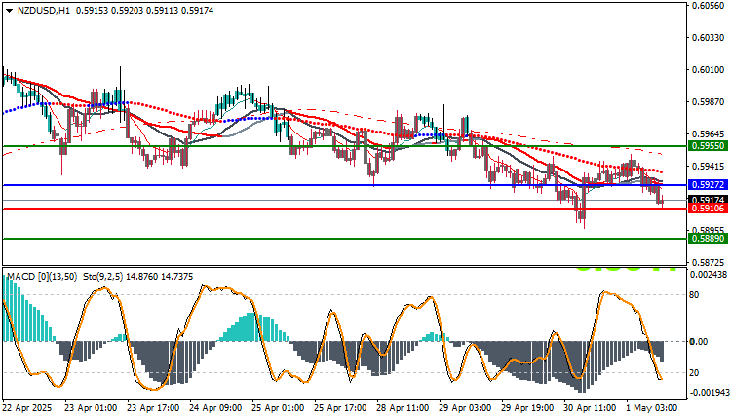731x419 pixels.
Task: Select the current price tag 0.59174
Action: (x=708, y=200)
